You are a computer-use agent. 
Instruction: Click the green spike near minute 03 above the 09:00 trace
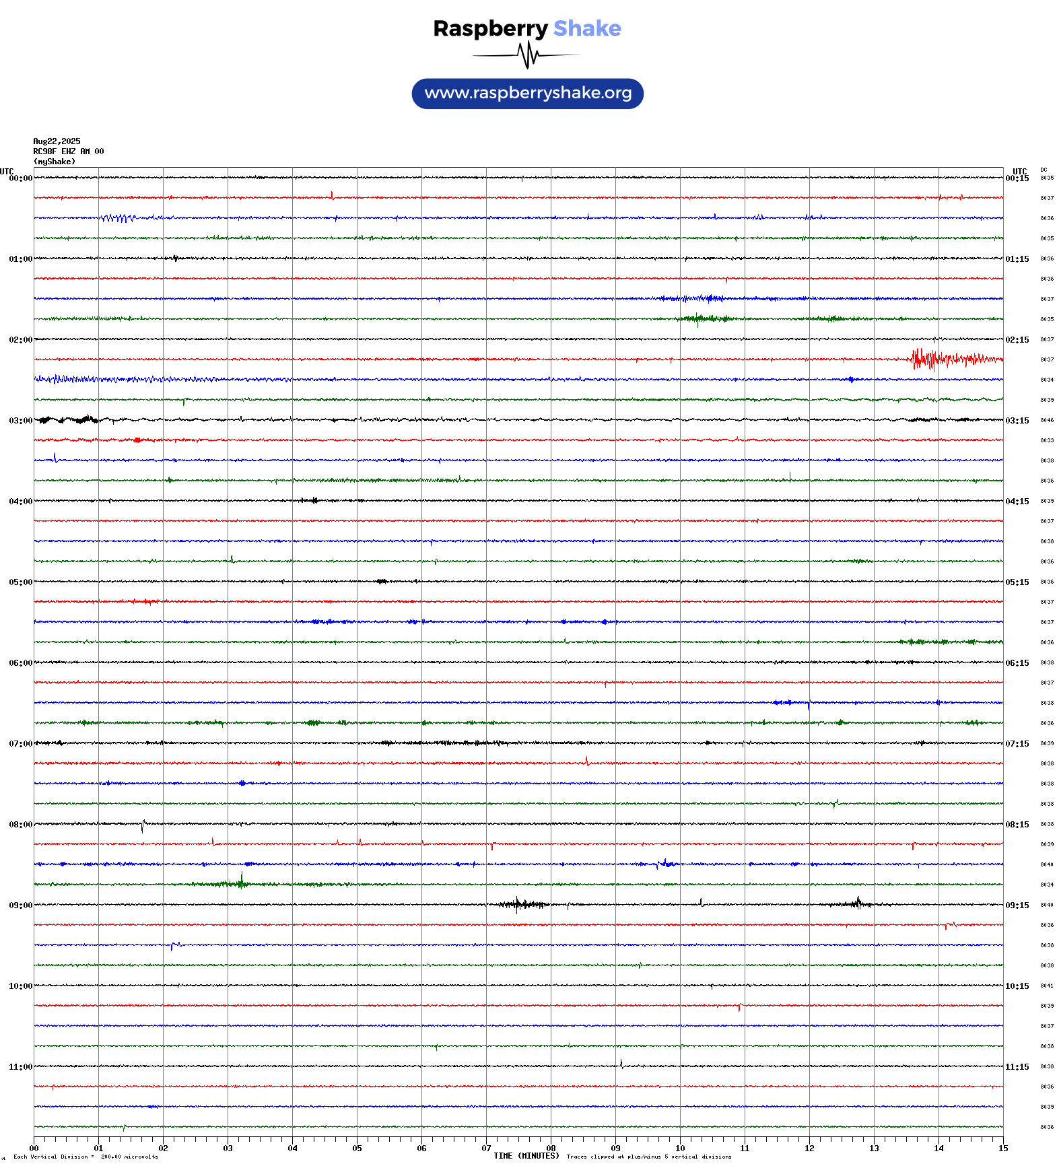(x=241, y=882)
